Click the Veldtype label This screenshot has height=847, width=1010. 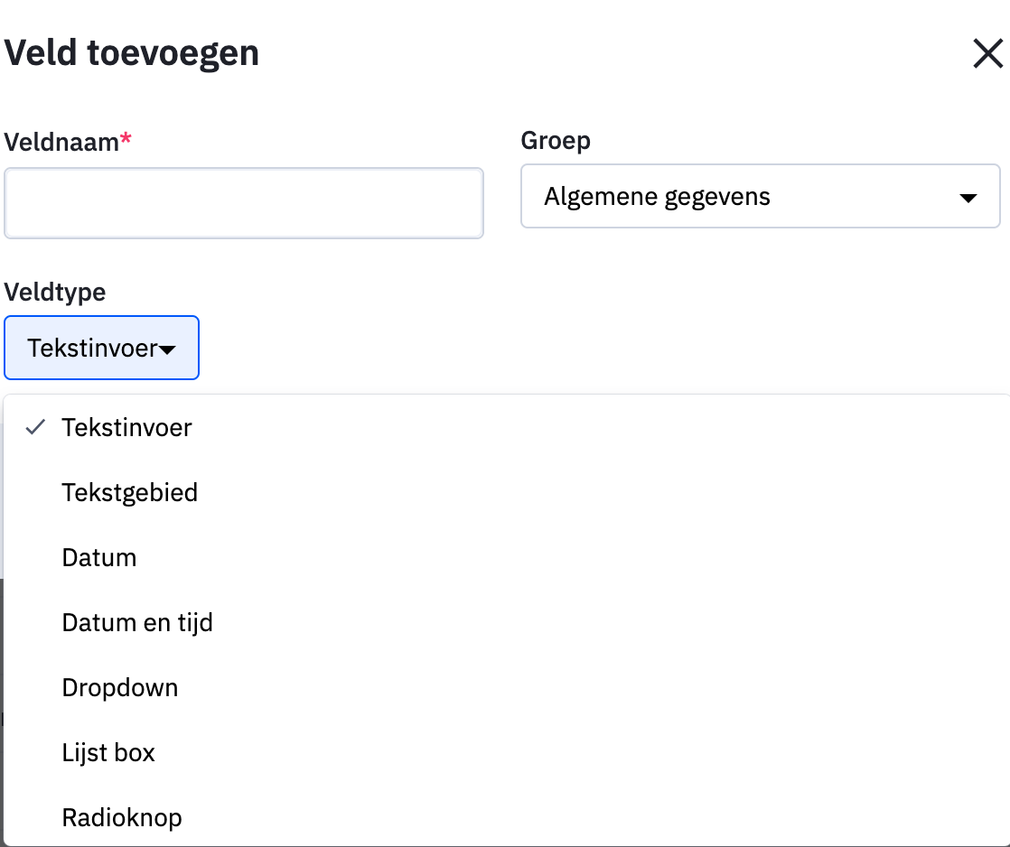55,292
